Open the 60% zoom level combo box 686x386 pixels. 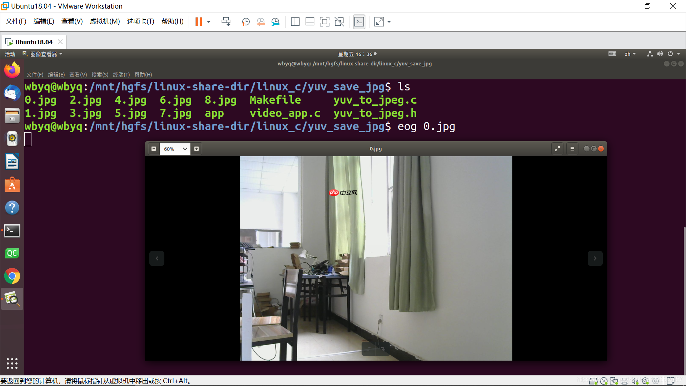click(175, 149)
